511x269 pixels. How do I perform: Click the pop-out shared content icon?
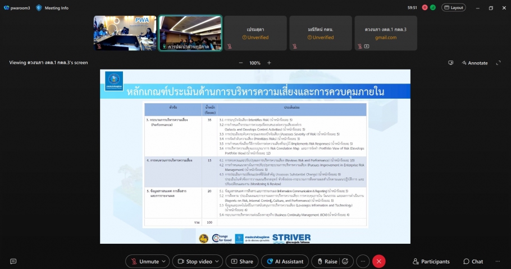point(450,63)
